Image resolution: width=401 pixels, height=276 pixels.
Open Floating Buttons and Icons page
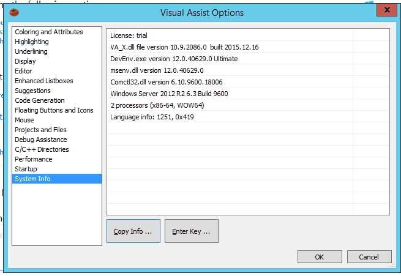57,110
